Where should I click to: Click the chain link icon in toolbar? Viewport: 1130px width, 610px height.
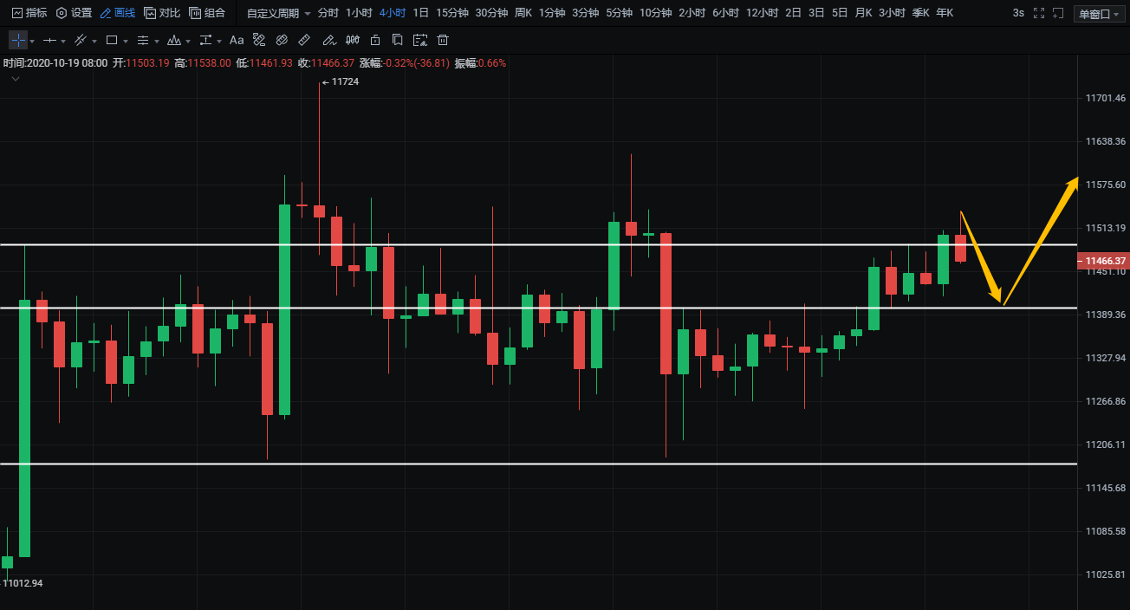click(282, 40)
